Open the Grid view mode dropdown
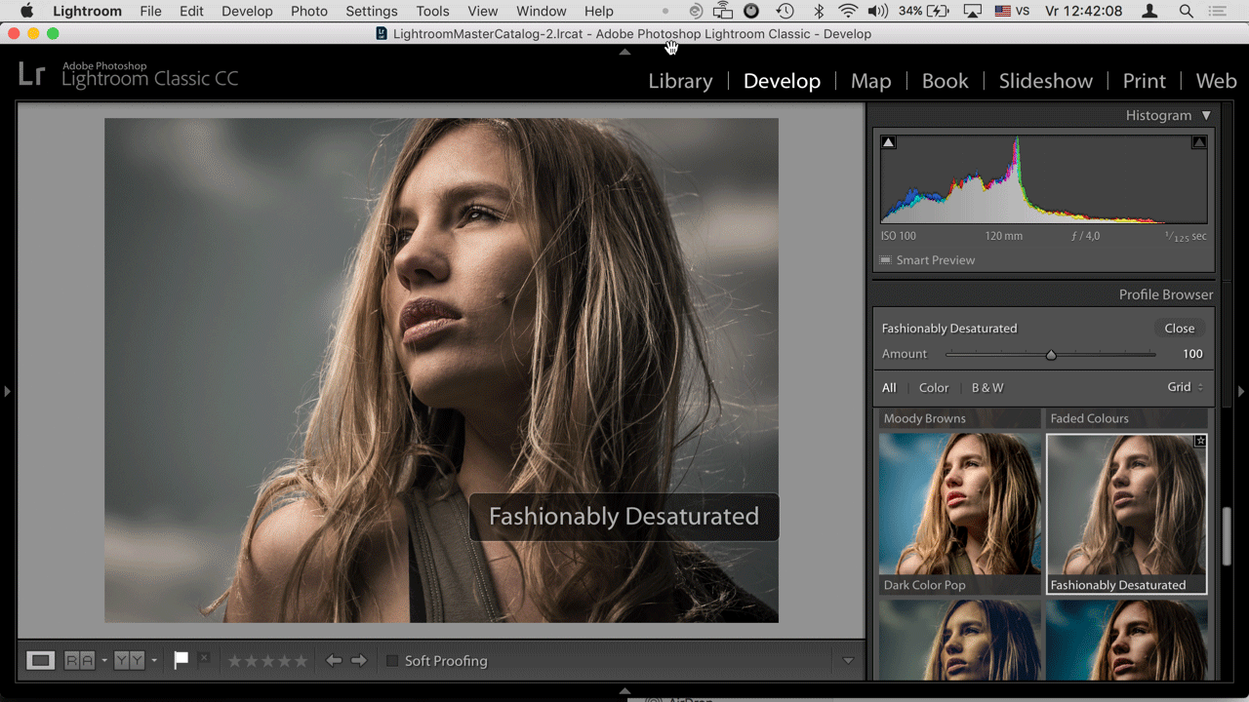The width and height of the screenshot is (1249, 702). 1185,387
